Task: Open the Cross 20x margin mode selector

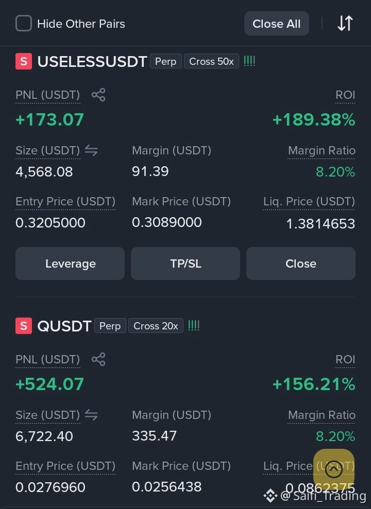Action: (x=156, y=326)
